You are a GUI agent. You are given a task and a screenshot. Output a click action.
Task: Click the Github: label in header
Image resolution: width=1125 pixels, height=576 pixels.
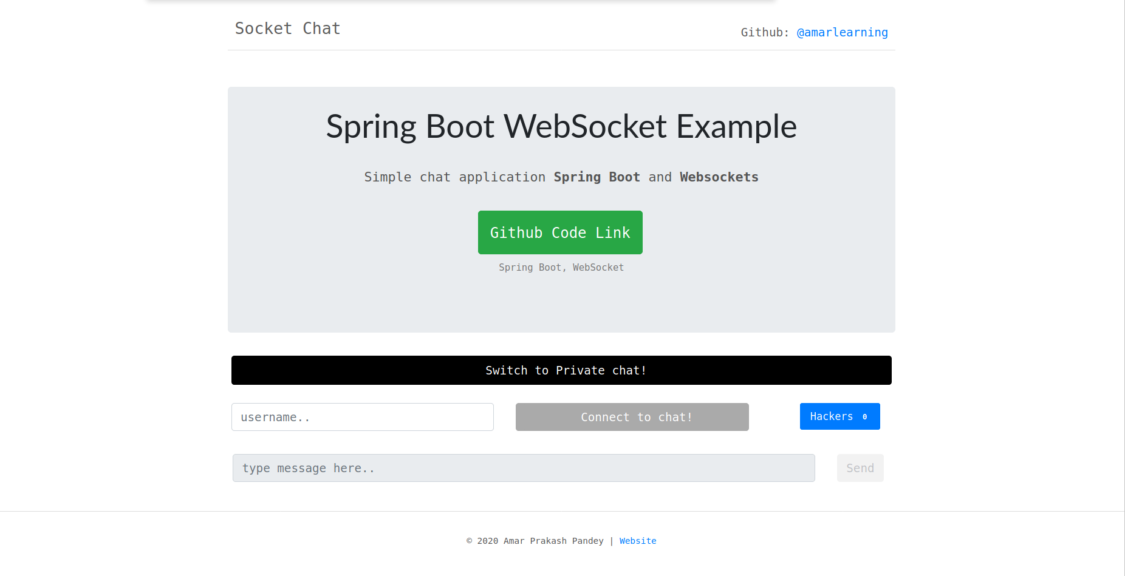click(x=764, y=33)
